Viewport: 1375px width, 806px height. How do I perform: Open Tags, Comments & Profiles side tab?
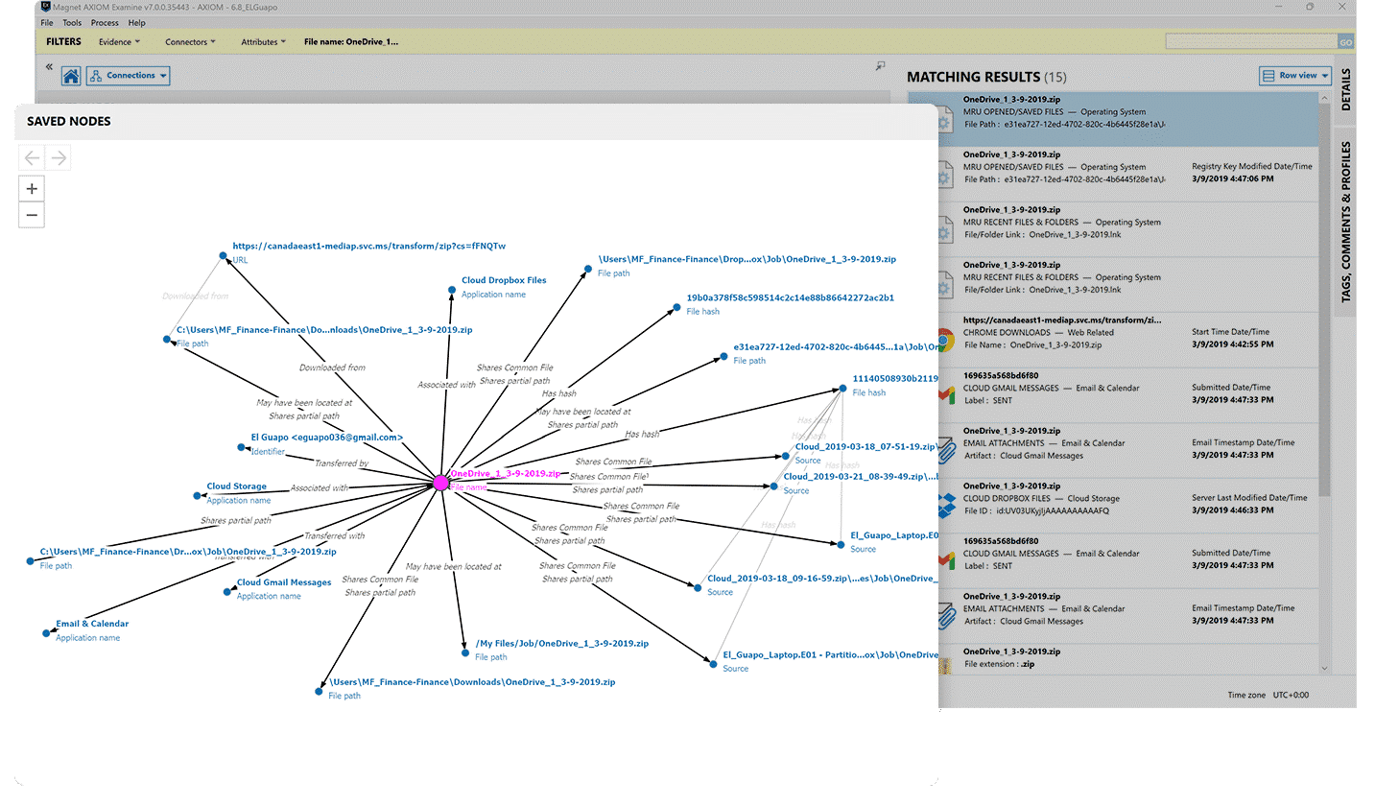click(1345, 223)
